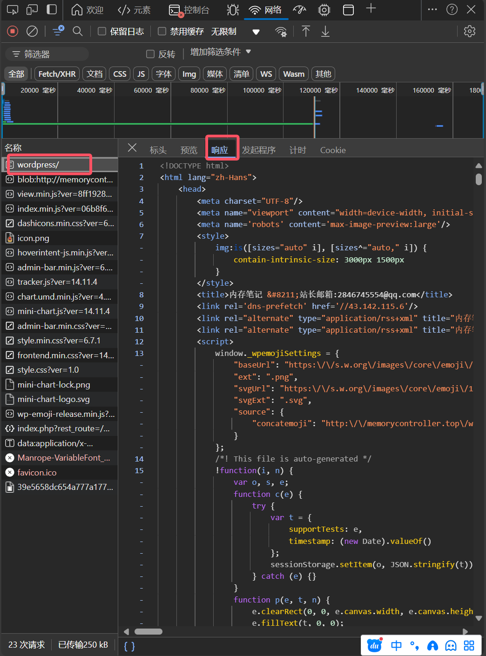The height and width of the screenshot is (656, 486).
Task: Open input method punctuation toggle
Action: tap(414, 645)
